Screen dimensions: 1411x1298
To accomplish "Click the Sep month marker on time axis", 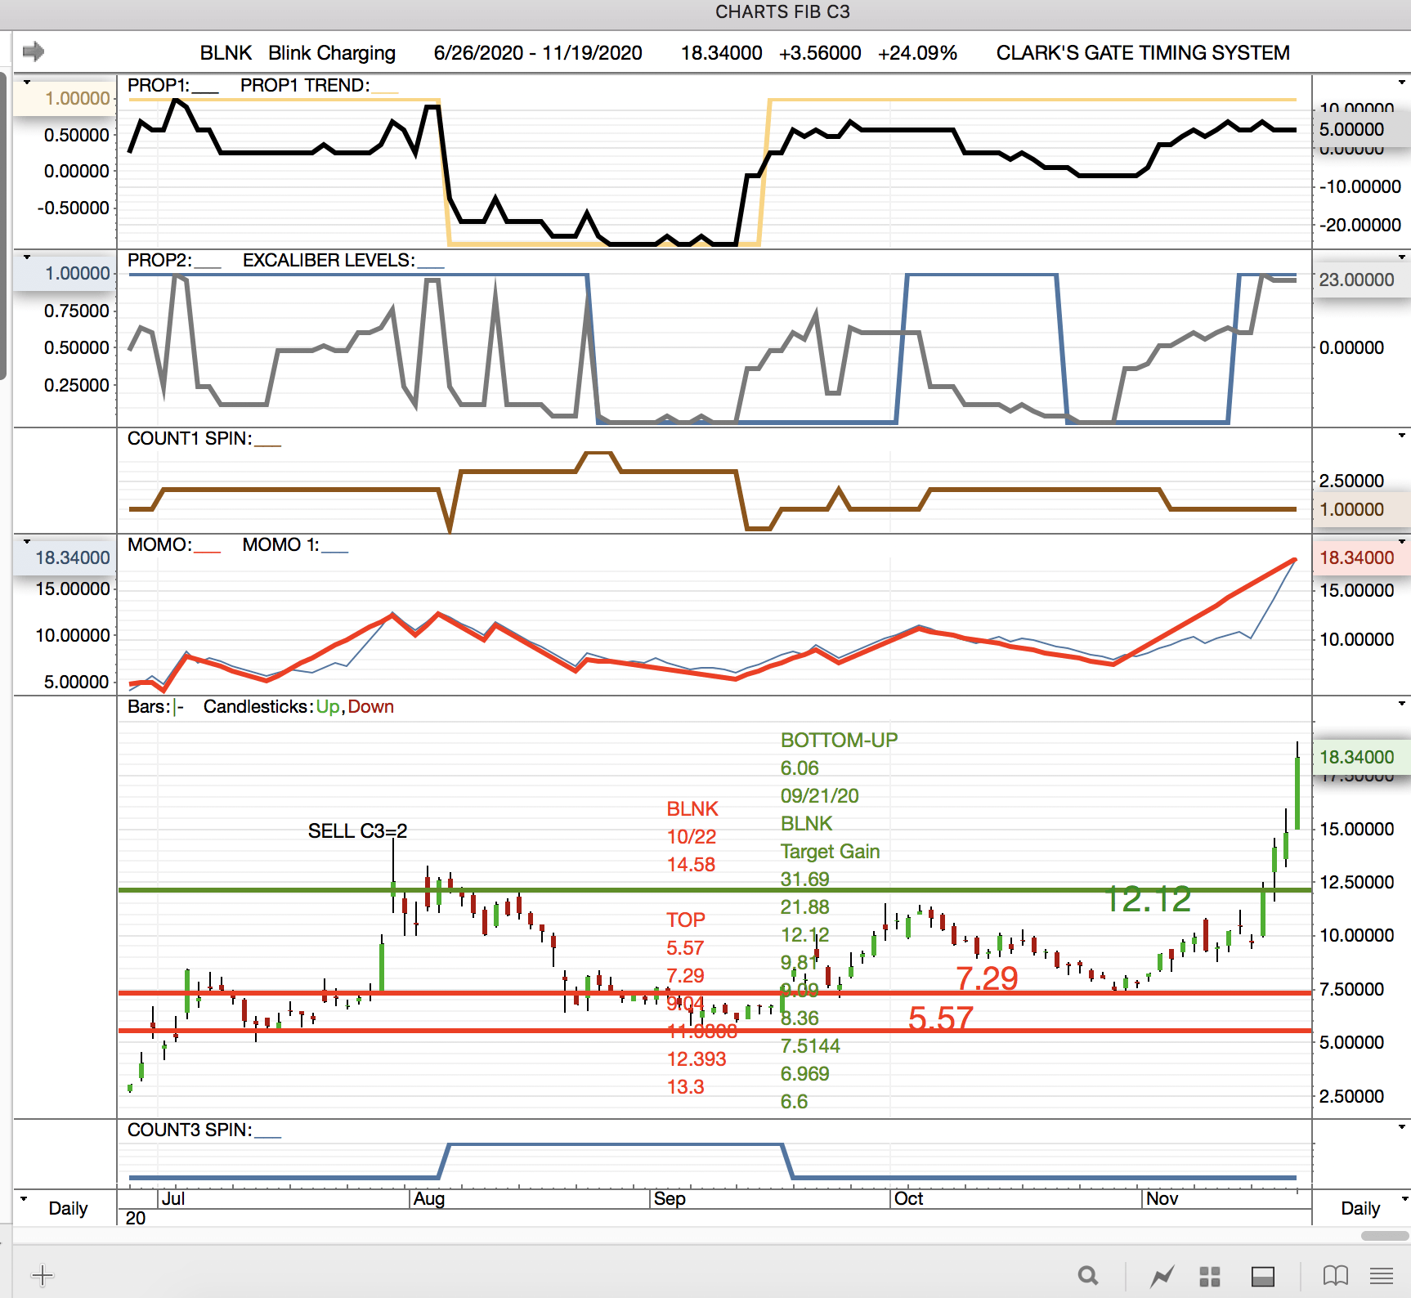I will coord(670,1198).
